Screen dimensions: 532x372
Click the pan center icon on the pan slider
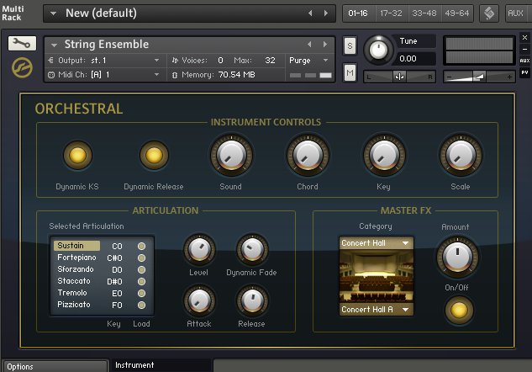click(x=399, y=77)
